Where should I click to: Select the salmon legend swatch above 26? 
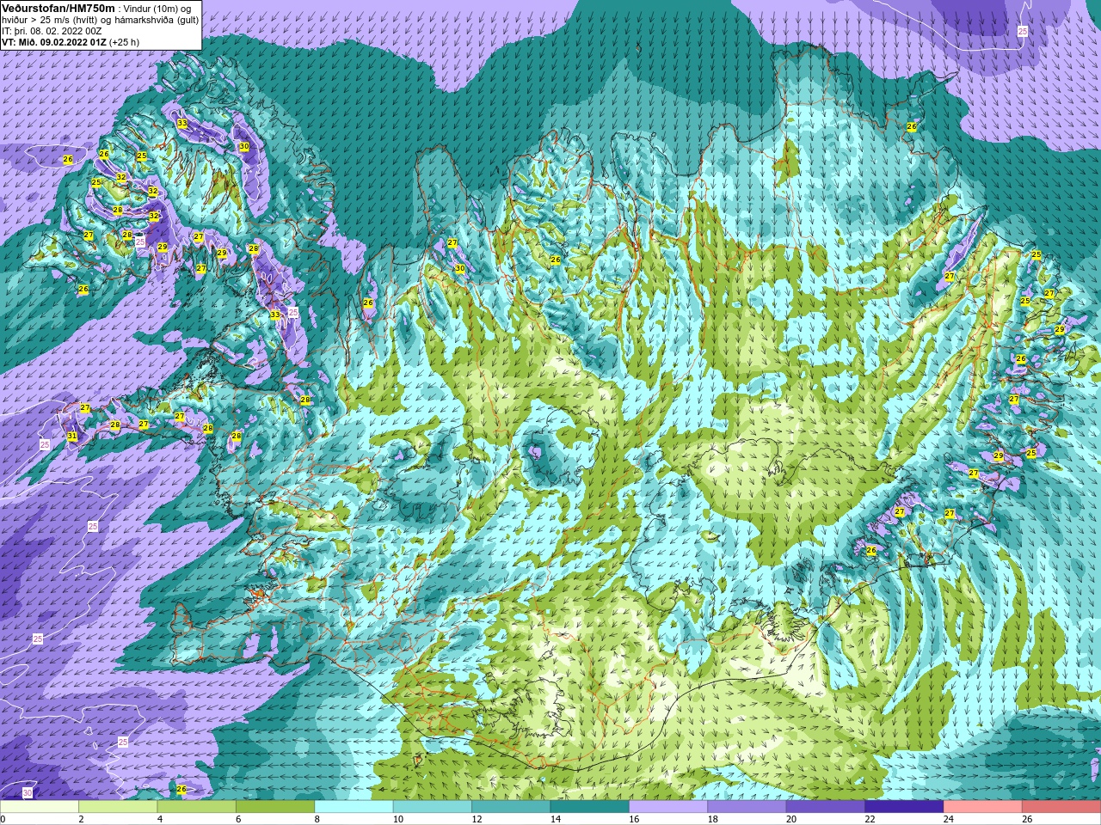[x=1061, y=807]
